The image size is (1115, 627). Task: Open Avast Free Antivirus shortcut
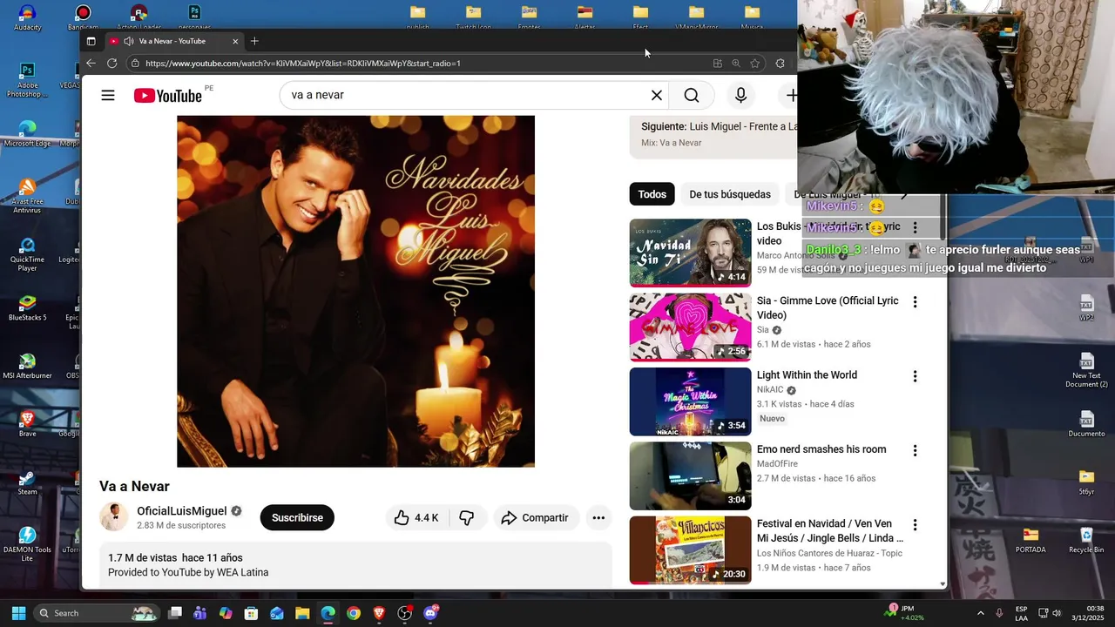coord(27,196)
